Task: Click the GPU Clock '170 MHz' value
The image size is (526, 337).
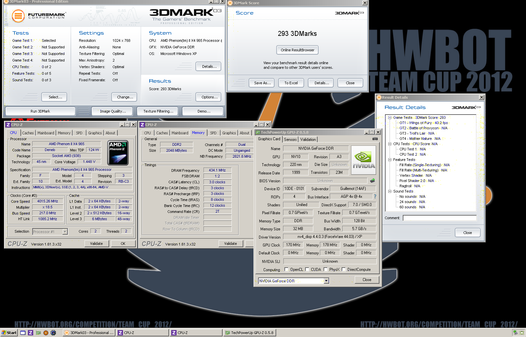Action: [x=293, y=245]
